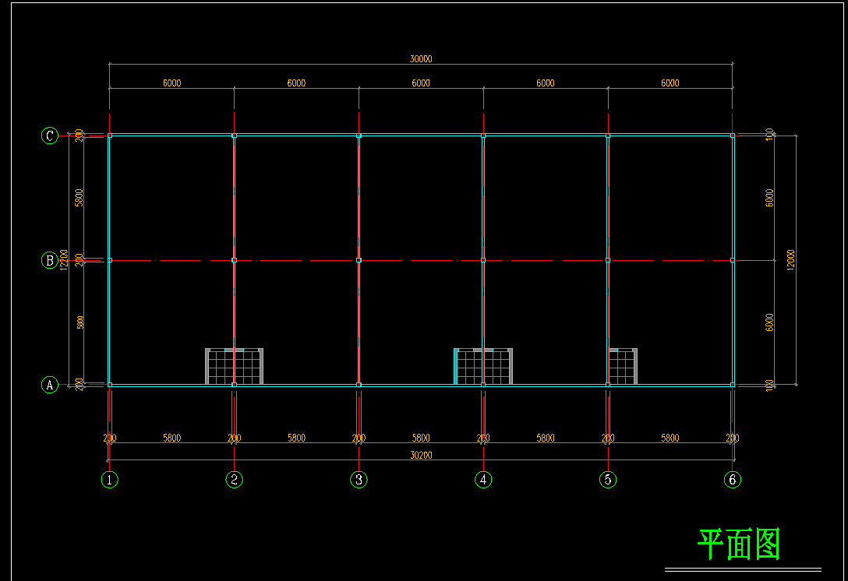Viewport: 848px width, 581px height.
Task: Click the axis bubble labeled C
Action: pos(49,136)
